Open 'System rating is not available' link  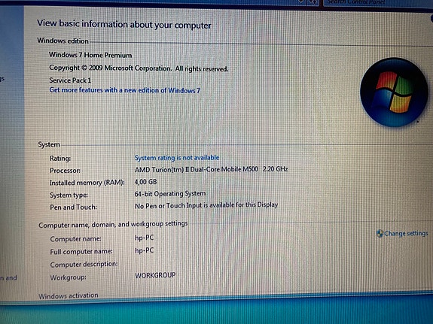coord(177,158)
